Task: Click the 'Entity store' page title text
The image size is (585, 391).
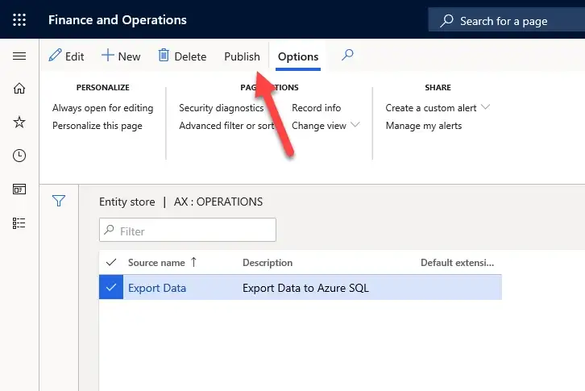Action: [x=127, y=202]
